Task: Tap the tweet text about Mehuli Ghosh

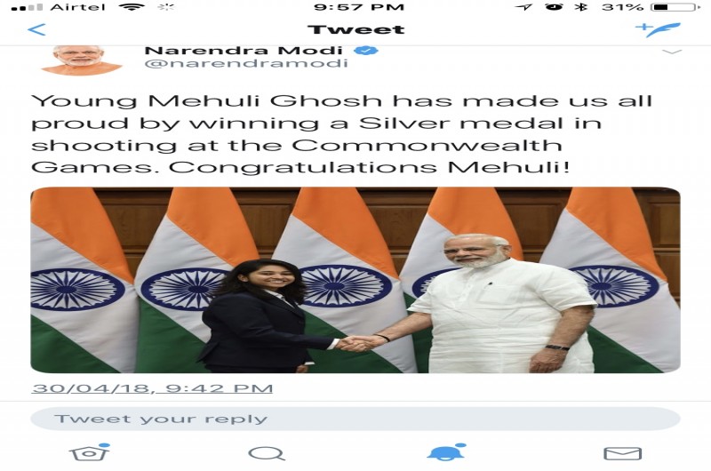Action: pyautogui.click(x=342, y=133)
